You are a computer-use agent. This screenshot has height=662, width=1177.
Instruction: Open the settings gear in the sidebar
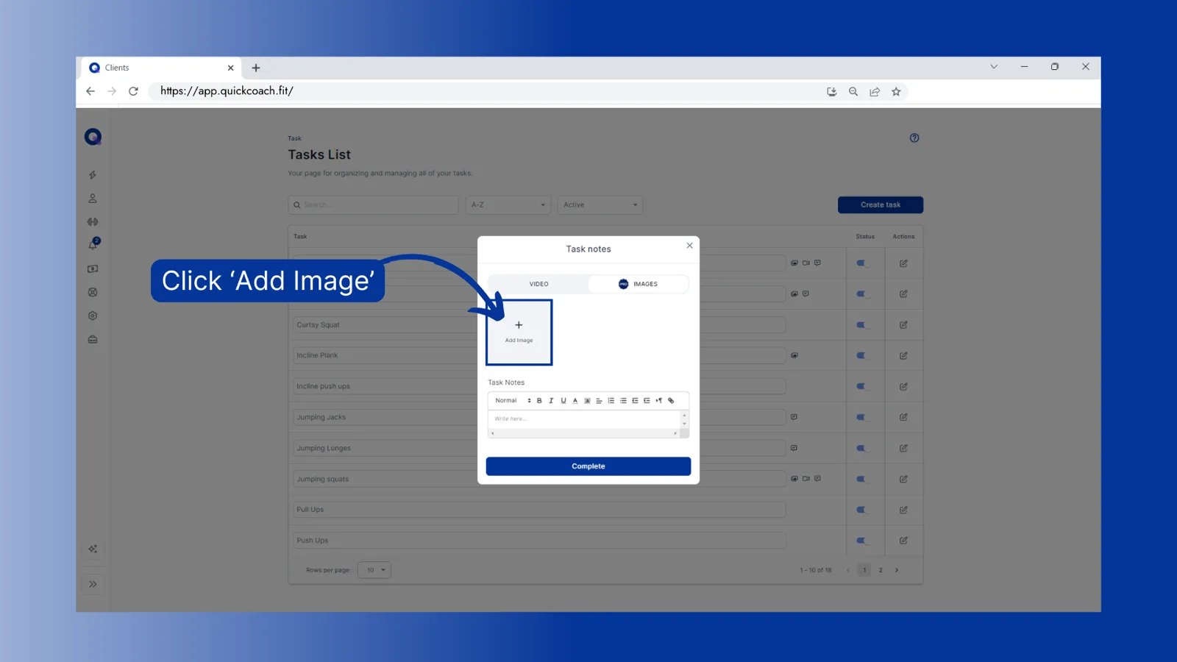point(93,316)
